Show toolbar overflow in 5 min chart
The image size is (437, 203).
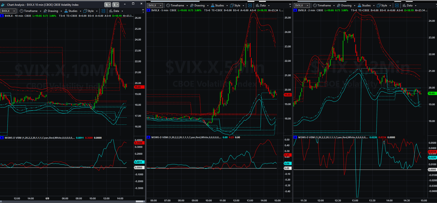click(290, 5)
